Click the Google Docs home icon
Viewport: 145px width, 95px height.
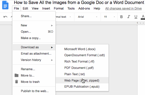pos(5,5)
